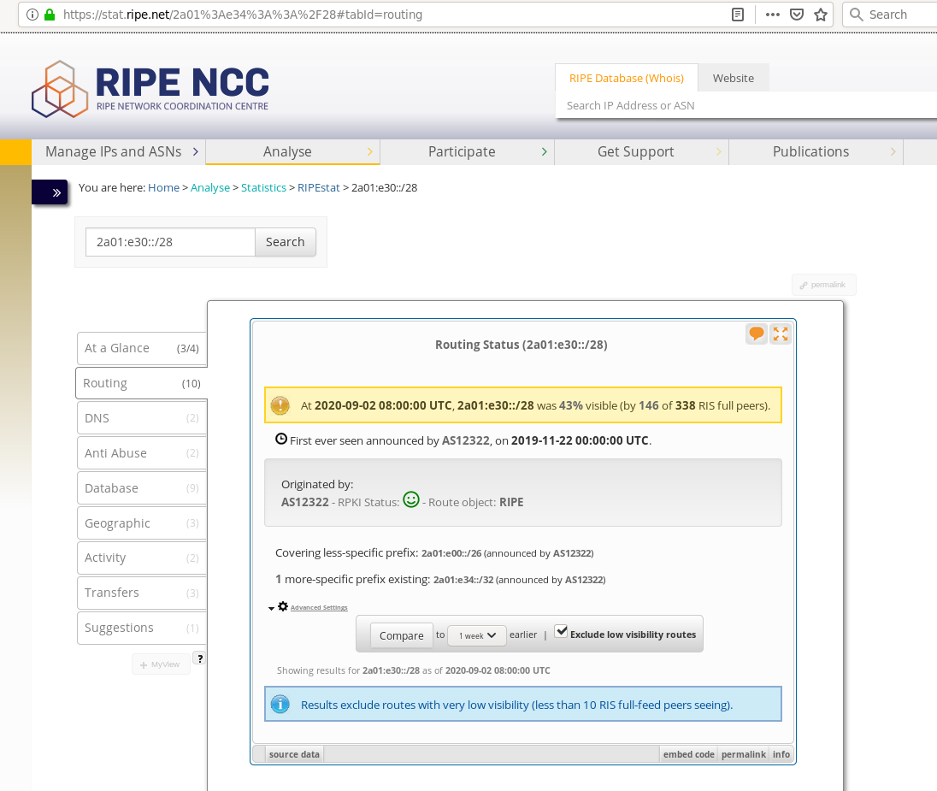
Task: Switch to RIPE Database (Whois) tab
Action: pyautogui.click(x=627, y=79)
